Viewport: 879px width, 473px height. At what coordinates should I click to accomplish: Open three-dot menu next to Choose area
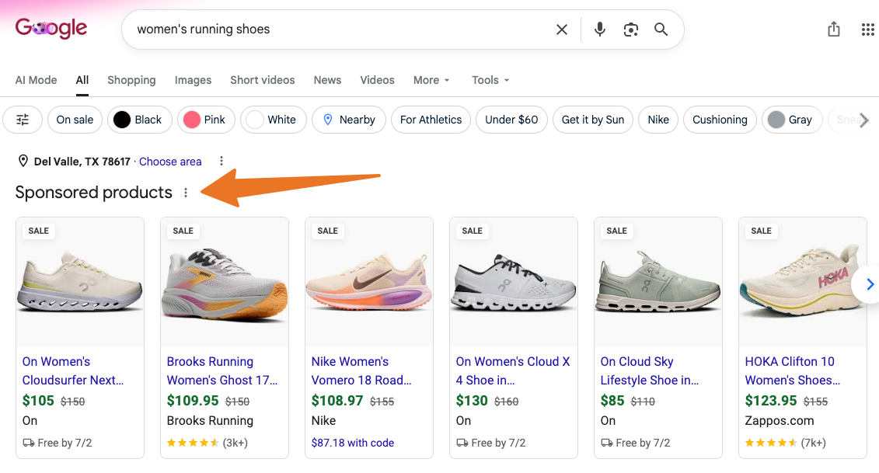(x=221, y=161)
